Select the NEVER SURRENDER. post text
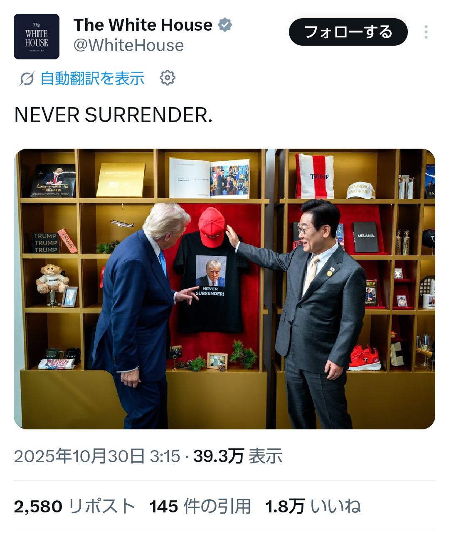449x539 pixels. [x=113, y=115]
